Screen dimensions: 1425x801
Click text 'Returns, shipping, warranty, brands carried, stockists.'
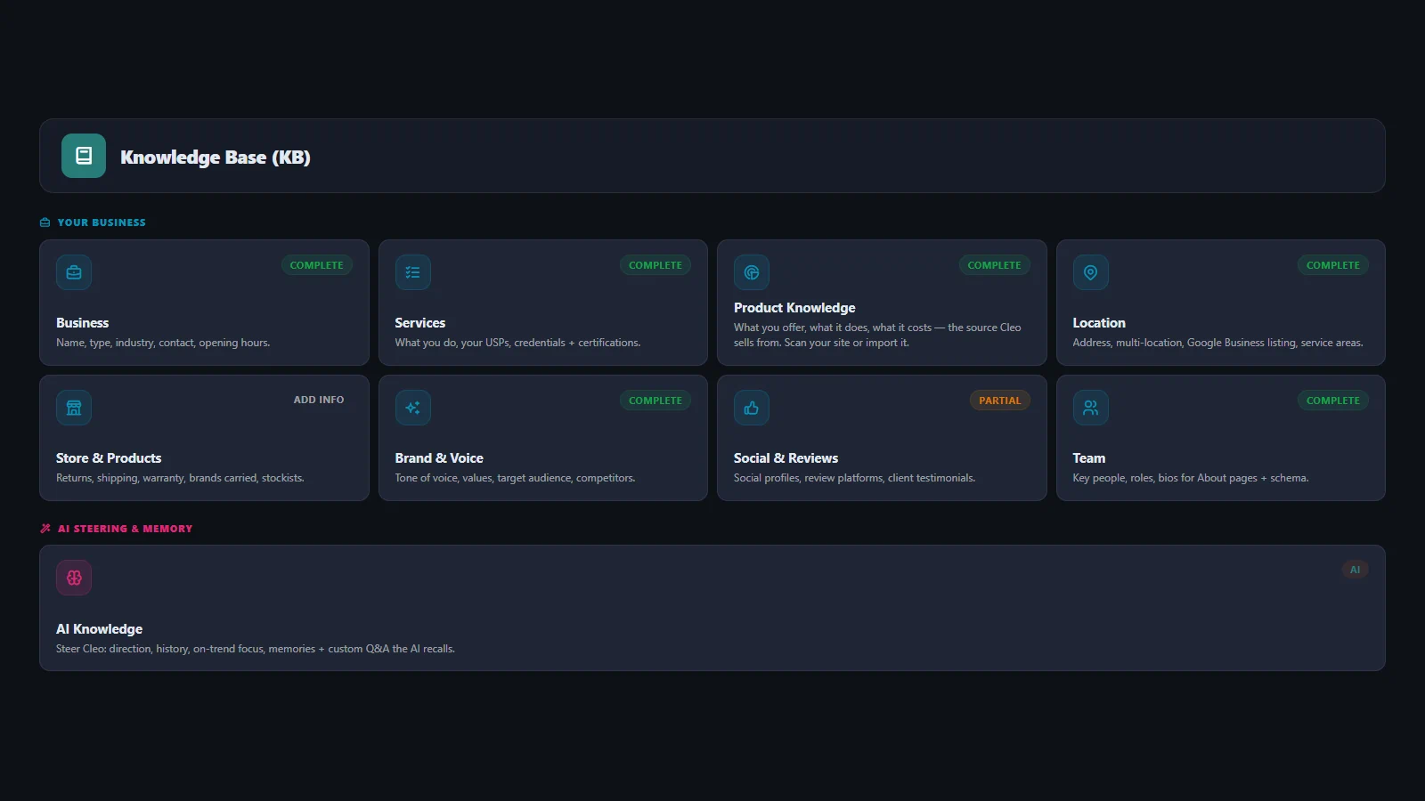point(180,478)
